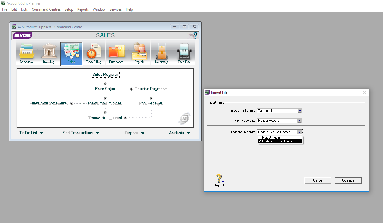Viewport: 383px width, 223px height.
Task: Open the Help menu in menu bar
Action: pyautogui.click(x=129, y=9)
